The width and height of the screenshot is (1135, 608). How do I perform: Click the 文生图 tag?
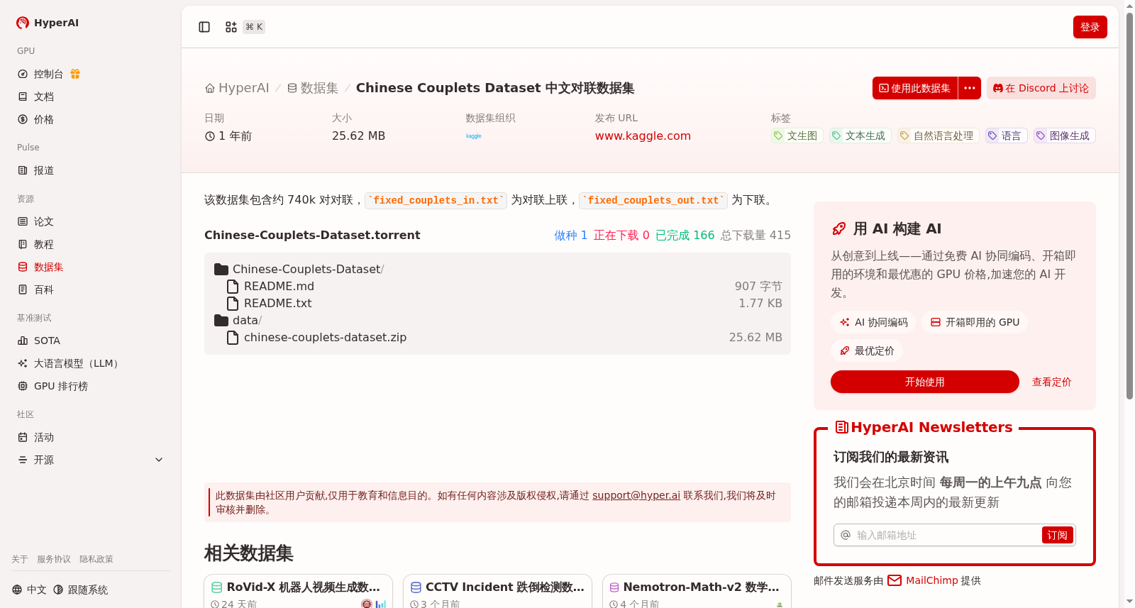tap(797, 136)
